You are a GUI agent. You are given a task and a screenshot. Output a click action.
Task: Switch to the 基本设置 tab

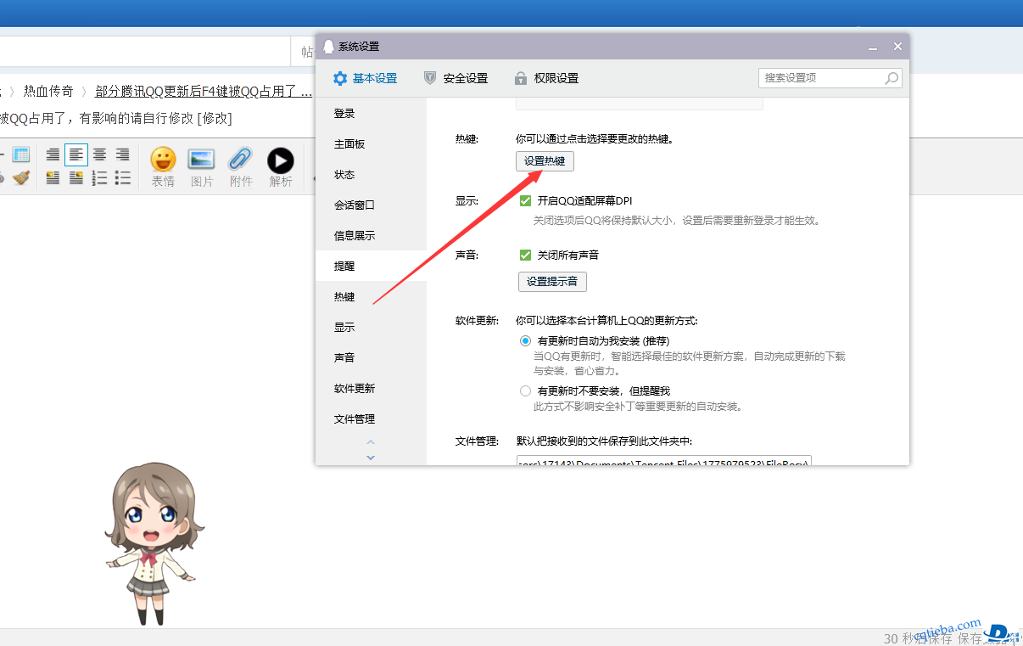pos(365,78)
